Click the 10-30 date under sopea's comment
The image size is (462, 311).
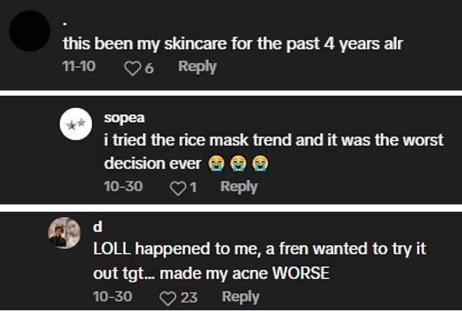click(123, 187)
